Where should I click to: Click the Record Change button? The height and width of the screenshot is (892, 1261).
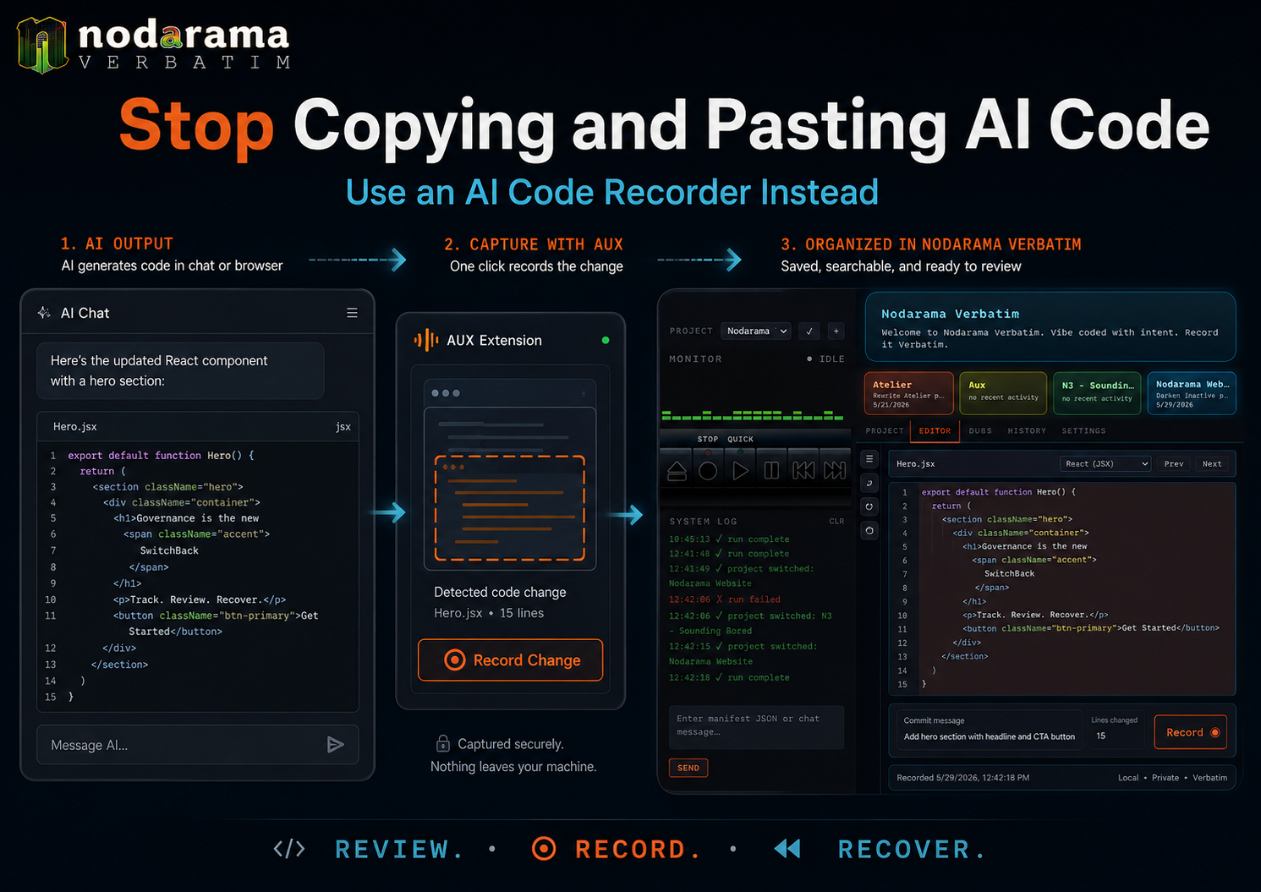(511, 659)
